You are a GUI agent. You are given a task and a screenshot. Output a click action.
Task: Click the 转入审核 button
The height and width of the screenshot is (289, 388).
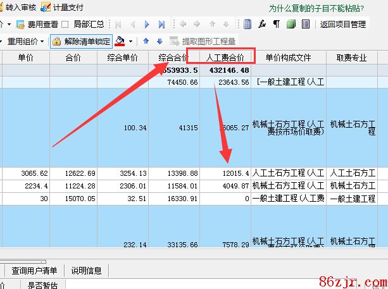(x=17, y=8)
